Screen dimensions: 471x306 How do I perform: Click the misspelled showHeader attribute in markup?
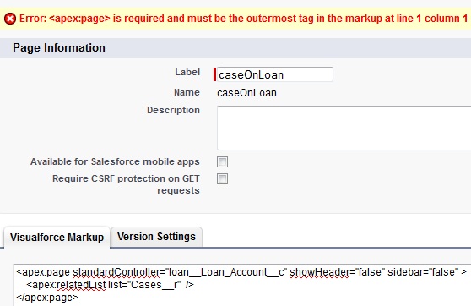pyautogui.click(x=319, y=272)
